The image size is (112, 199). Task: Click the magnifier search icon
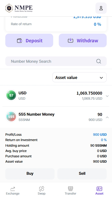tap(98, 61)
